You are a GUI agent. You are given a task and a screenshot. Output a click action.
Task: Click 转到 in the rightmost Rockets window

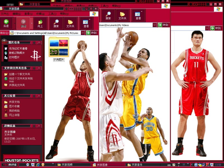216,28
